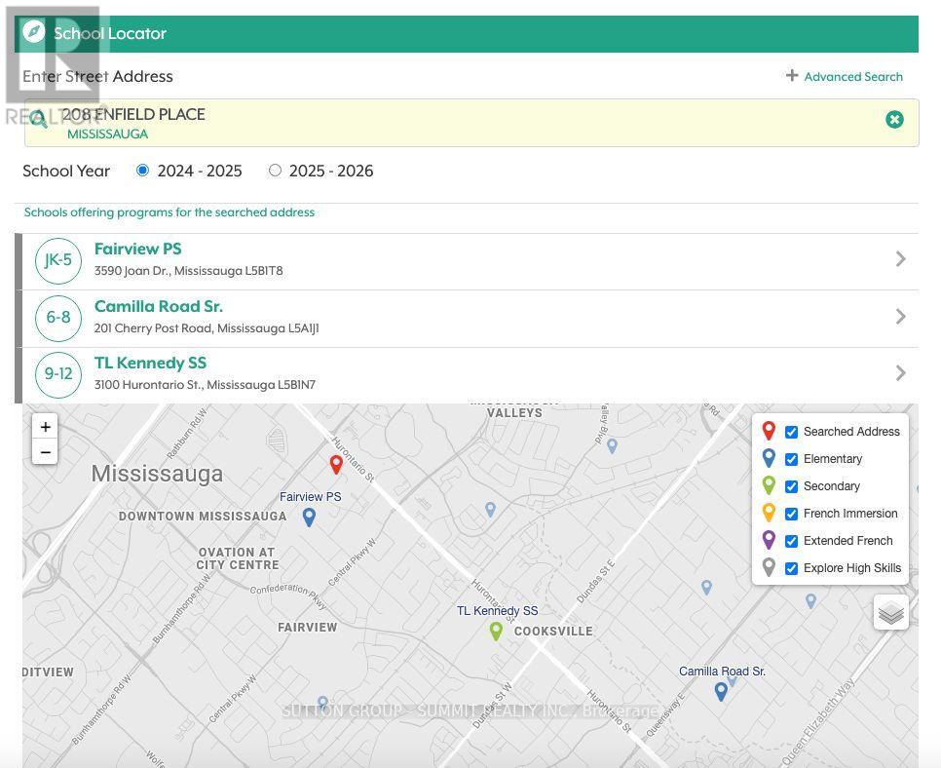The height and width of the screenshot is (768, 941).
Task: Open Advanced Search
Action: click(852, 76)
